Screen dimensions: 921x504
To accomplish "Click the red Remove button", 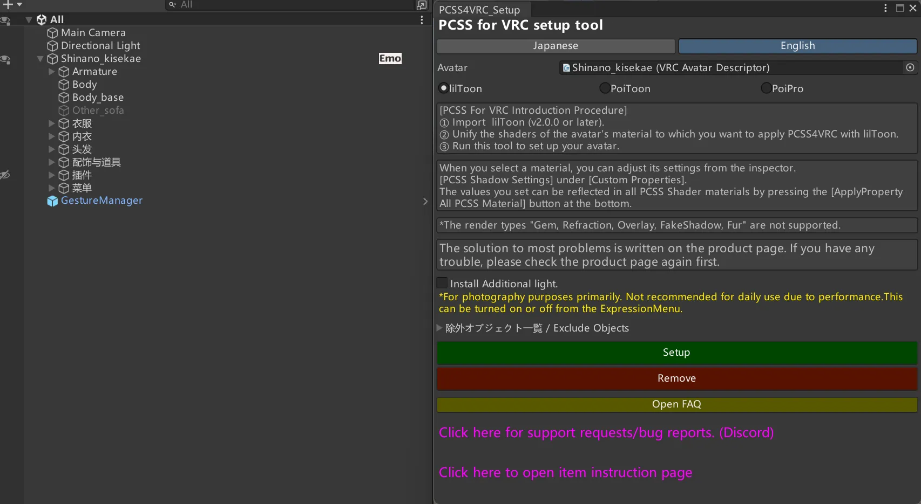I will [x=677, y=378].
